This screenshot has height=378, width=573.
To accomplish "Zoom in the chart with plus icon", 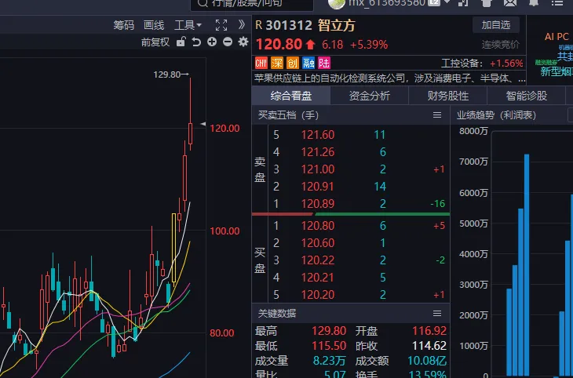I will tap(212, 42).
